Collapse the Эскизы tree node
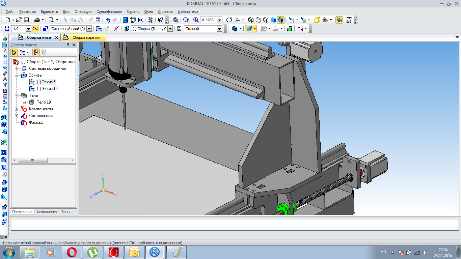 [16, 75]
